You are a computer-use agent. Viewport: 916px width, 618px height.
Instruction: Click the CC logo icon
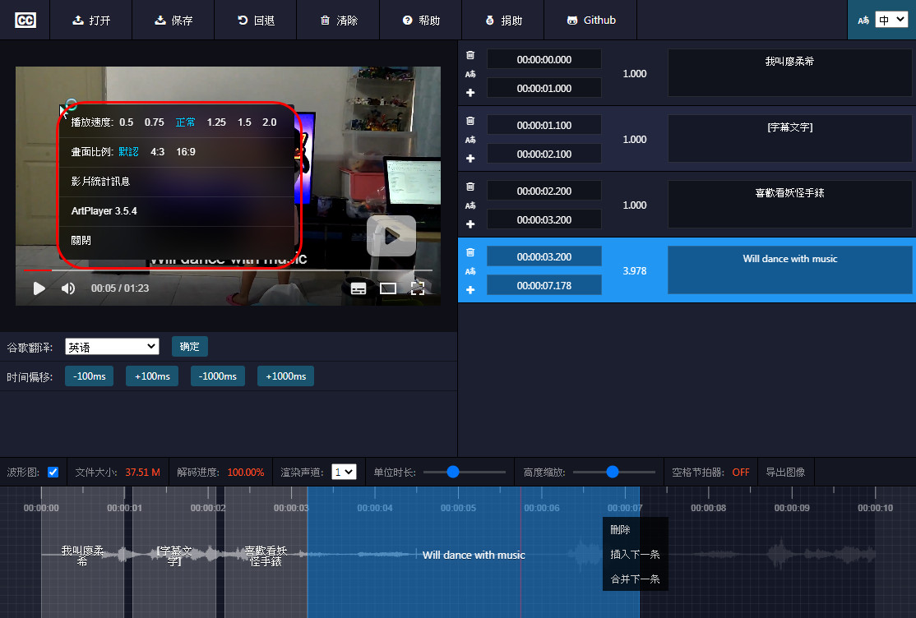[x=25, y=20]
